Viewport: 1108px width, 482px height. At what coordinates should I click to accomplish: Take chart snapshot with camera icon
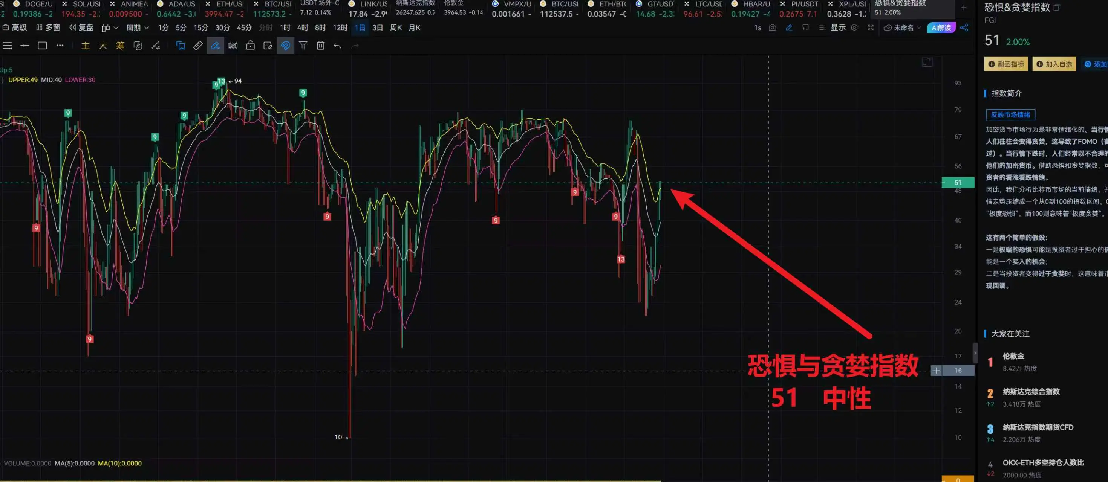773,27
